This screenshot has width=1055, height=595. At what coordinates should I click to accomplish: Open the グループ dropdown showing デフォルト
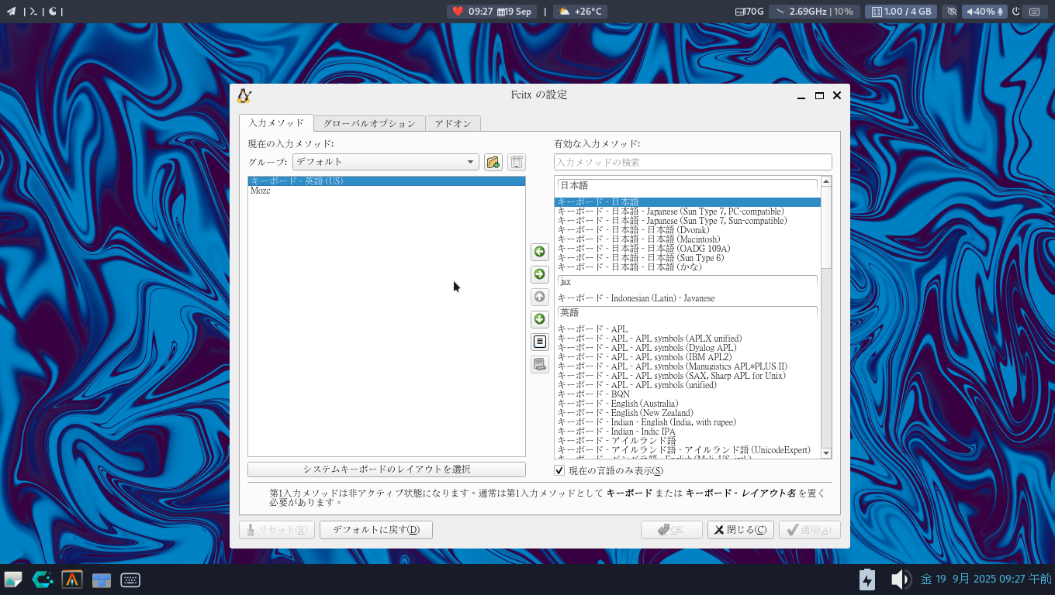(386, 162)
